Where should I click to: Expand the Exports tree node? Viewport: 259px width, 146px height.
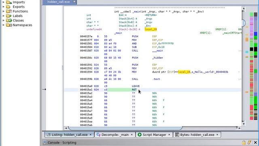[4, 7]
